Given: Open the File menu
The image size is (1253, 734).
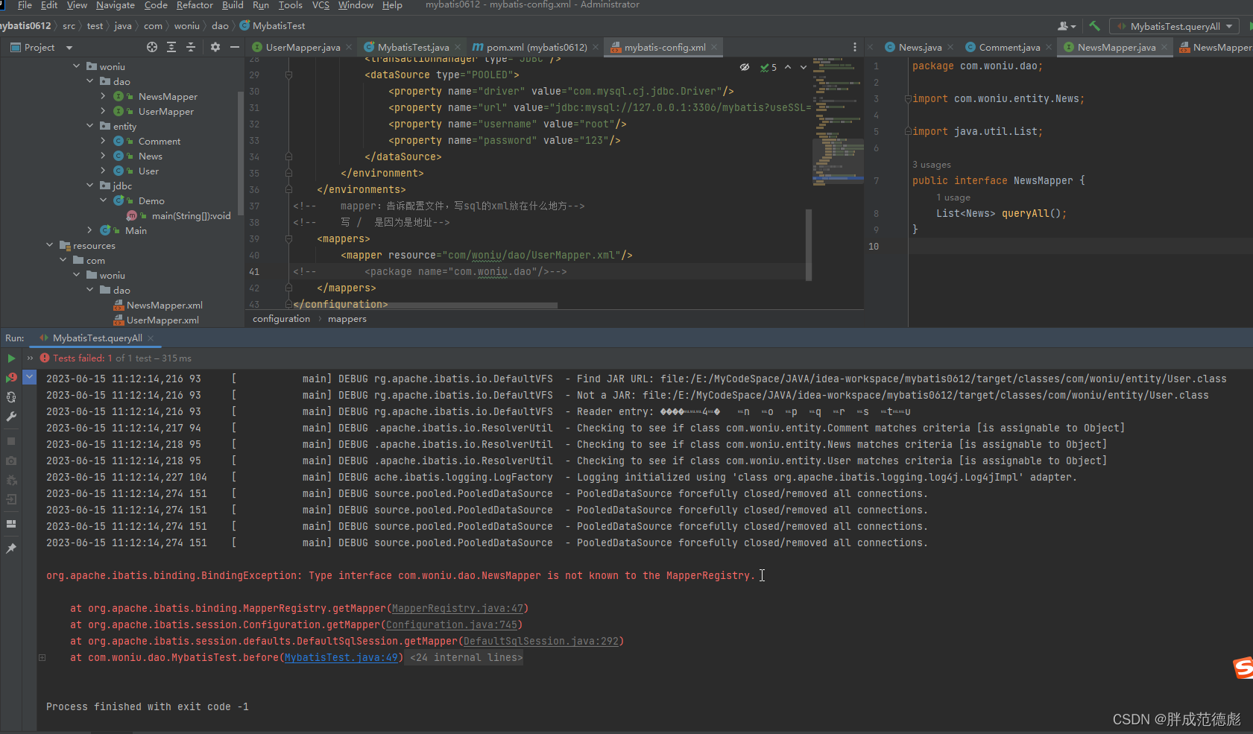Looking at the screenshot, I should coord(25,5).
